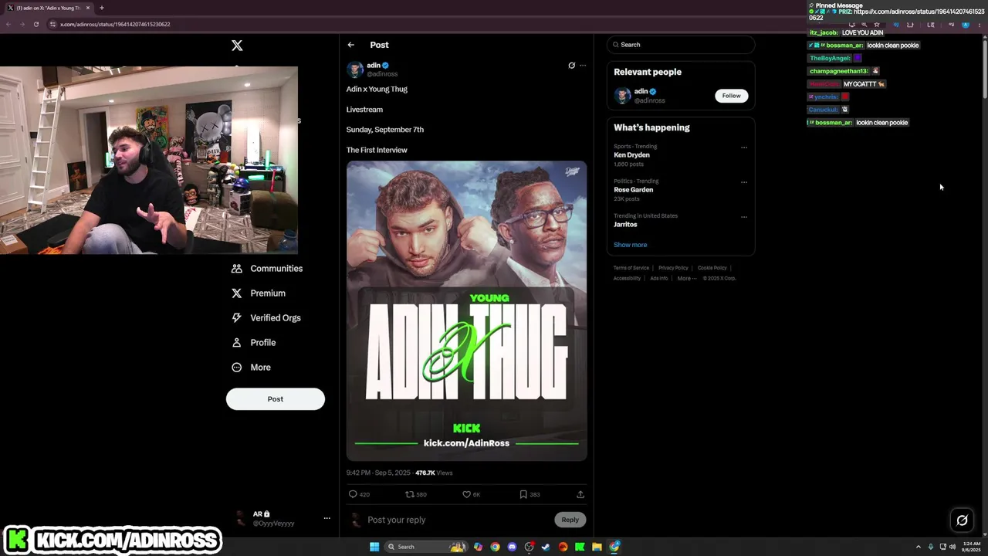Image resolution: width=988 pixels, height=556 pixels.
Task: Click the Adin x Thug promo image
Action: pyautogui.click(x=466, y=310)
